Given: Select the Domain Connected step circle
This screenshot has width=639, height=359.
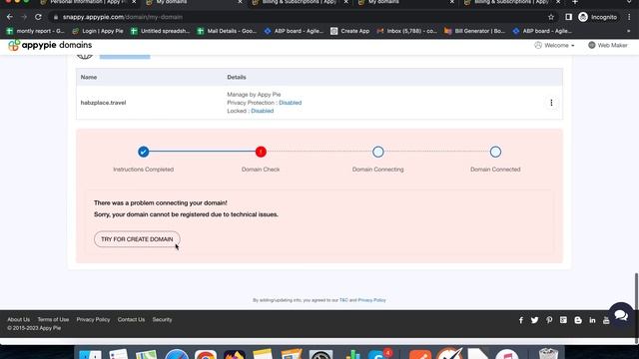Looking at the screenshot, I should tap(495, 152).
